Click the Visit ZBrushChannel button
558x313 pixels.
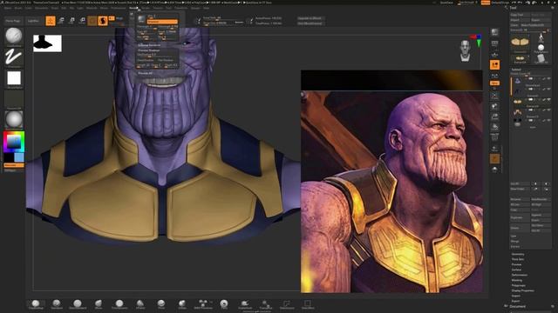310,23
